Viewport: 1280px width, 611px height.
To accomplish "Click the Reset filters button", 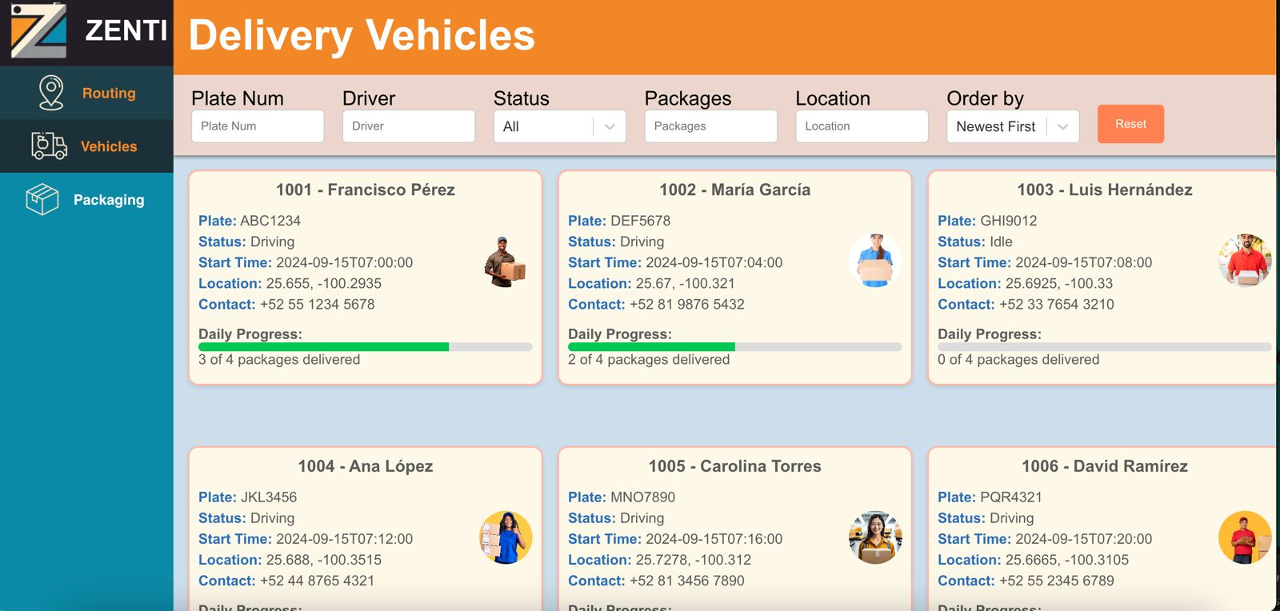I will [1130, 124].
